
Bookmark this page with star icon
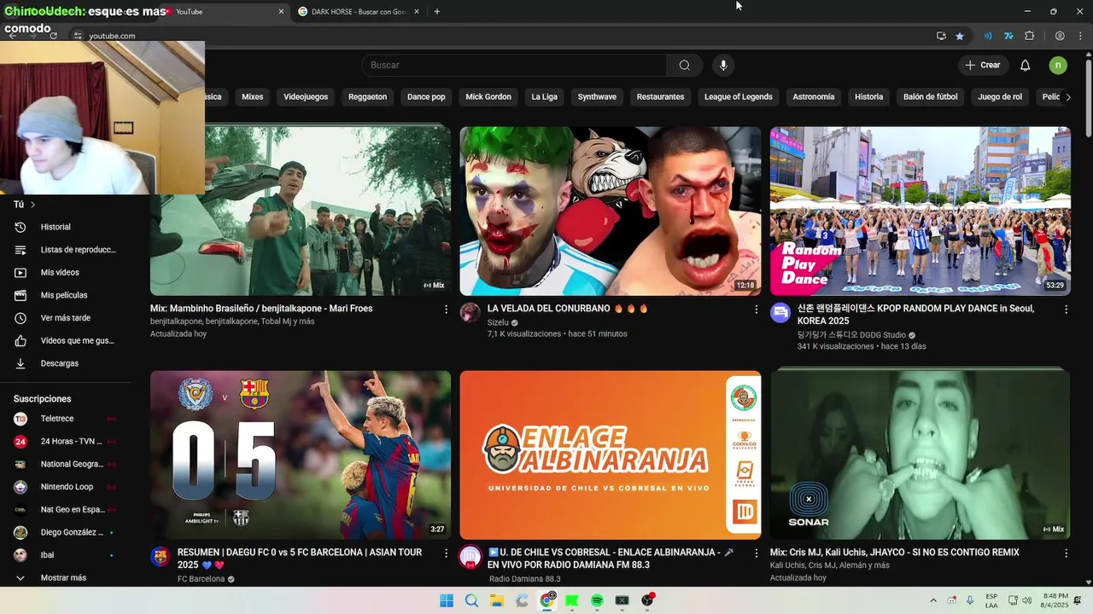(960, 36)
